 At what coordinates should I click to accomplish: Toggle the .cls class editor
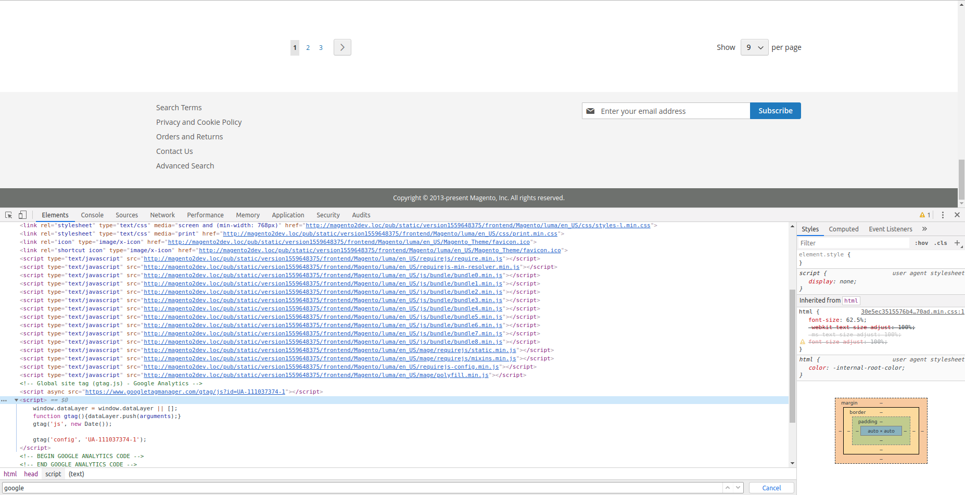(940, 242)
